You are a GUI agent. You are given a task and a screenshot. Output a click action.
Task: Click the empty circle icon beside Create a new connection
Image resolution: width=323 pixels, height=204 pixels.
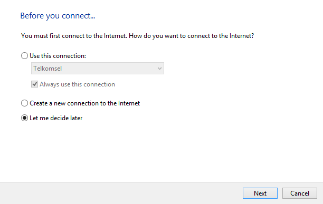coord(24,103)
